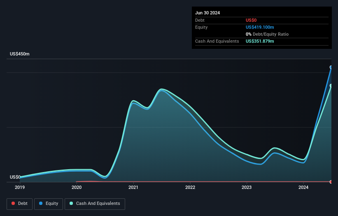Toggle Cash And Equivalents legend button
338x216 pixels.
pyautogui.click(x=95, y=204)
